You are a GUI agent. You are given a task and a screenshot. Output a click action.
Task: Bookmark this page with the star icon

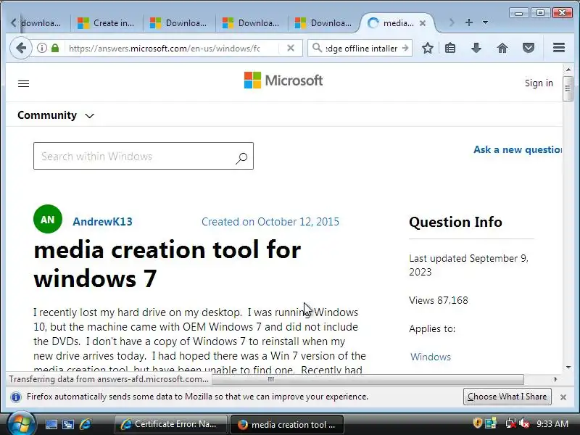click(428, 48)
